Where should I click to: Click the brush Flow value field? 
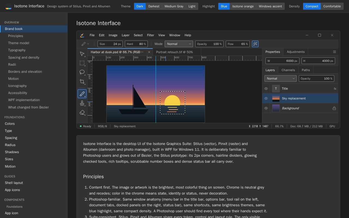pyautogui.click(x=238, y=44)
